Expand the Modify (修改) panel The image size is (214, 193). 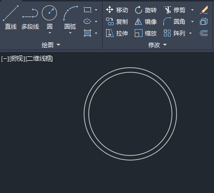coord(158,45)
